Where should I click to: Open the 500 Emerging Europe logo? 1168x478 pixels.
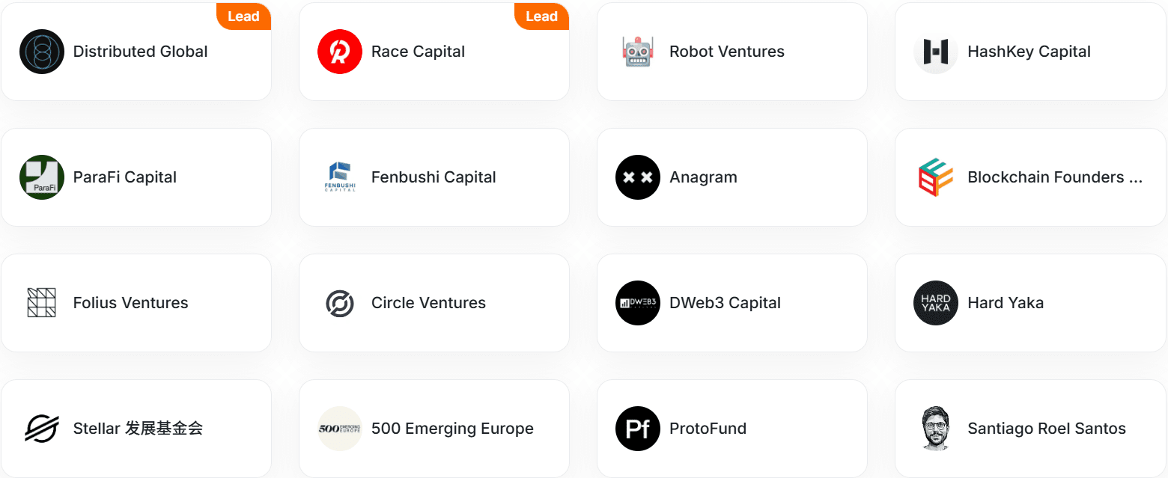click(340, 429)
